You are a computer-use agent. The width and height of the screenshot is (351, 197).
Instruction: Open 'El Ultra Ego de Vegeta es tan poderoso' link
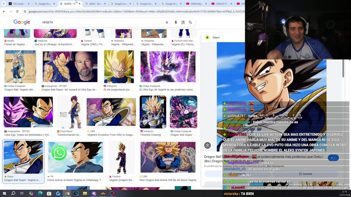[x=168, y=90]
